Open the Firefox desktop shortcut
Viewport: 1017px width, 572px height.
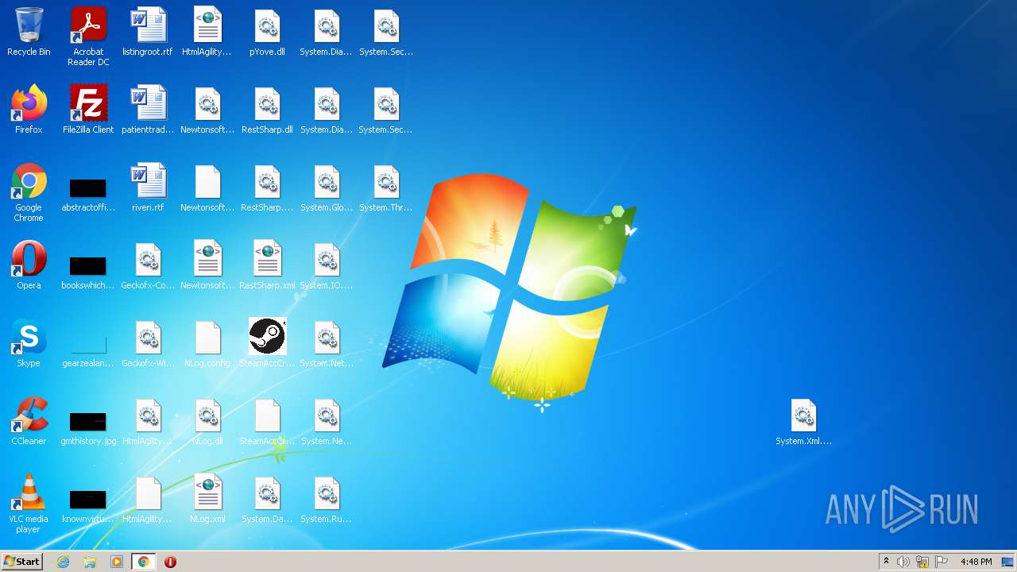click(x=29, y=110)
